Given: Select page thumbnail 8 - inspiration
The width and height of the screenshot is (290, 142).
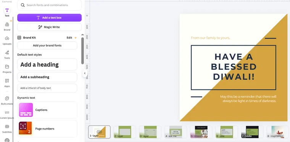Looking at the screenshot, I should click(x=278, y=132).
